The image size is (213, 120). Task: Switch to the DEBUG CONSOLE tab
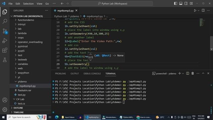(x=92, y=73)
